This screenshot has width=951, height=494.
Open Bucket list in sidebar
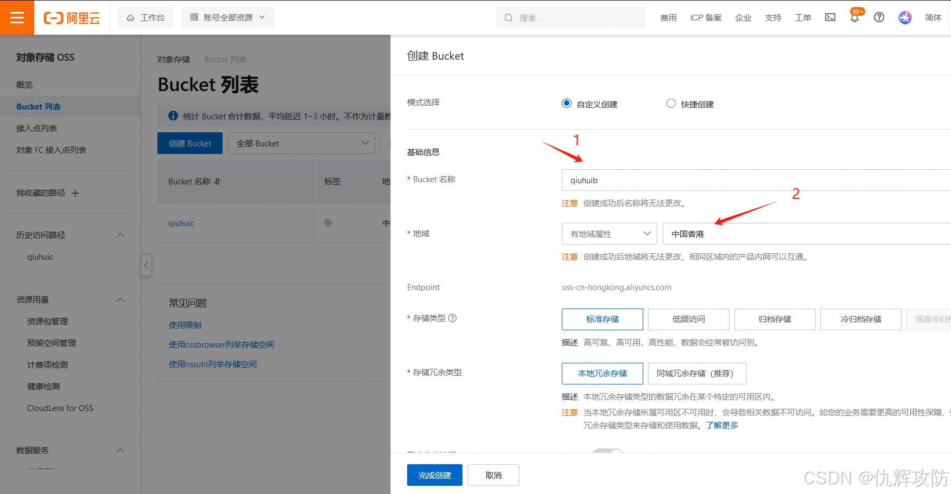pyautogui.click(x=39, y=106)
